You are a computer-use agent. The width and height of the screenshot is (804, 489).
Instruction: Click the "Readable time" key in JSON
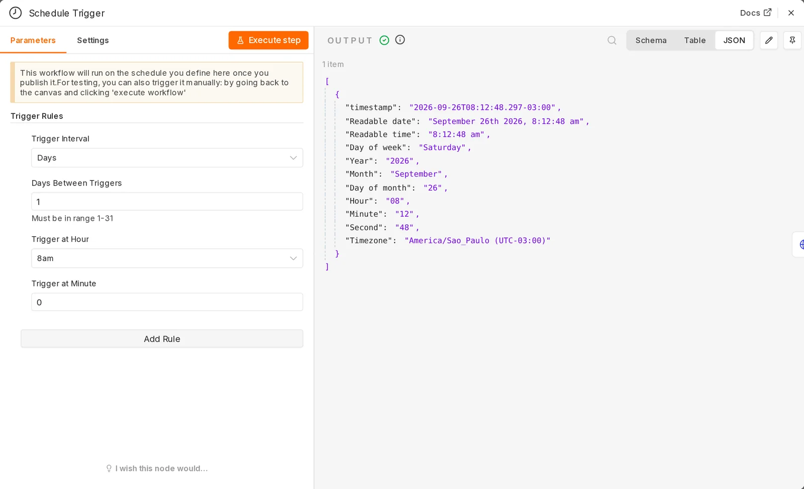coord(380,134)
